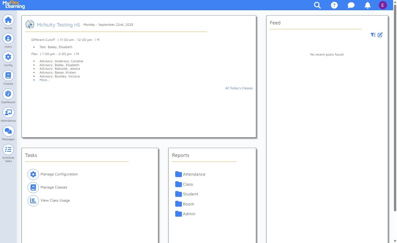Filter the Feed posts
This screenshot has height=243, width=397.
point(373,35)
